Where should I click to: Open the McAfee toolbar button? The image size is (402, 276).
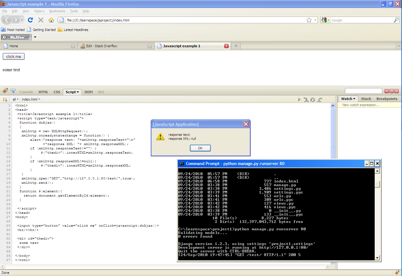coord(17,37)
